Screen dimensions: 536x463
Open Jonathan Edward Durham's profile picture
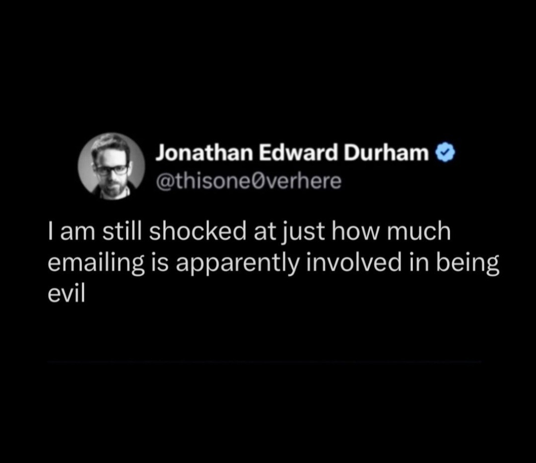tap(112, 166)
